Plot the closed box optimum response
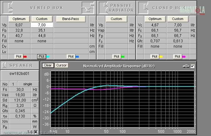The height and width of the screenshot is (136, 211). (154, 56)
